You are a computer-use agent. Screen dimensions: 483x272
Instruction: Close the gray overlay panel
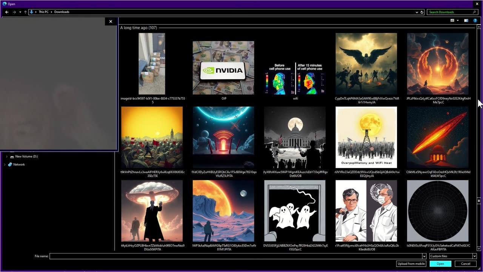point(111,22)
